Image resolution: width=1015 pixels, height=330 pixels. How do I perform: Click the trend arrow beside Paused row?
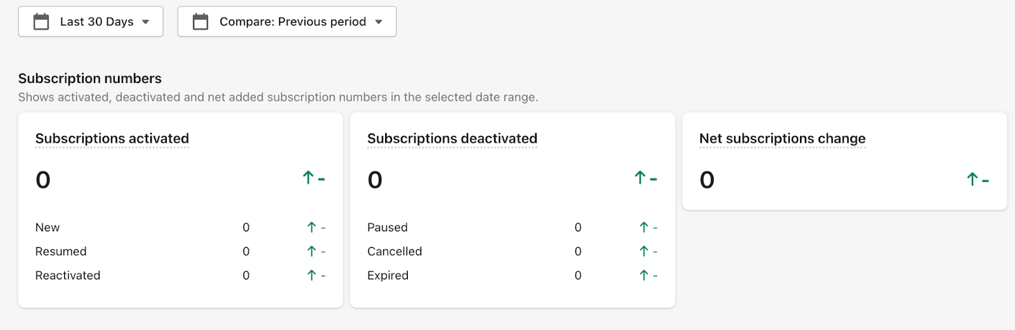pos(644,227)
